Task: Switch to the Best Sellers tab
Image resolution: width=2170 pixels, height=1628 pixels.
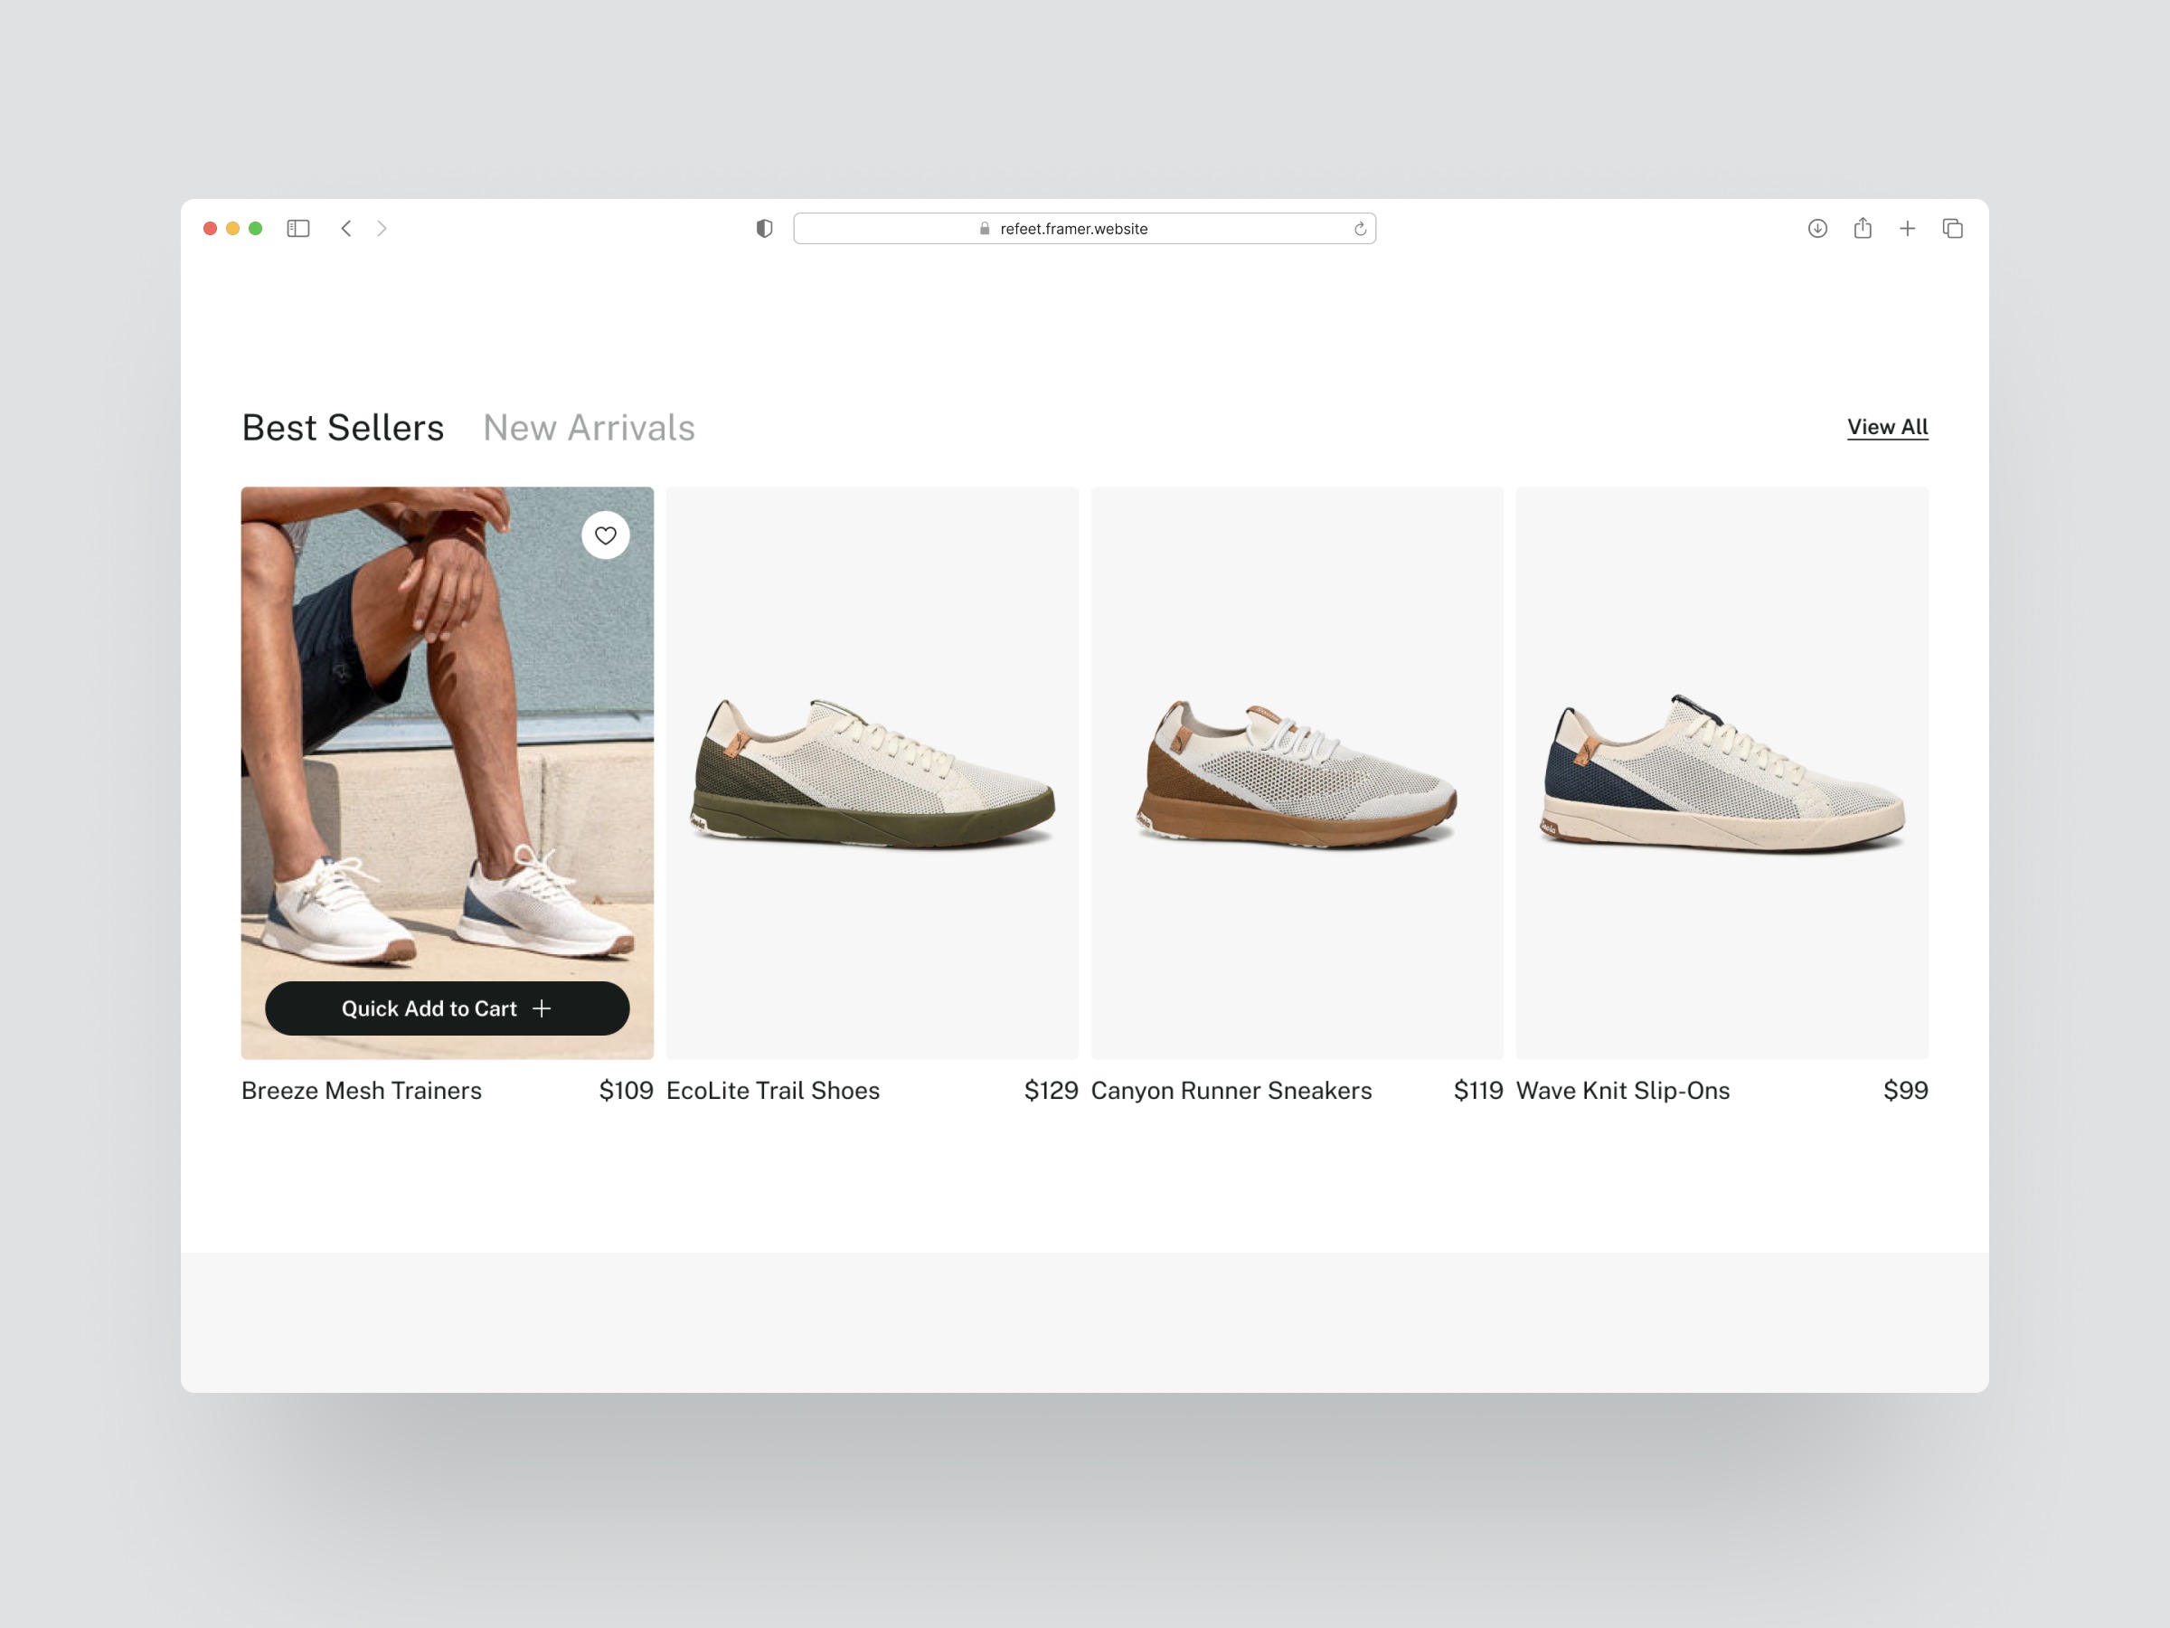Action: click(343, 428)
